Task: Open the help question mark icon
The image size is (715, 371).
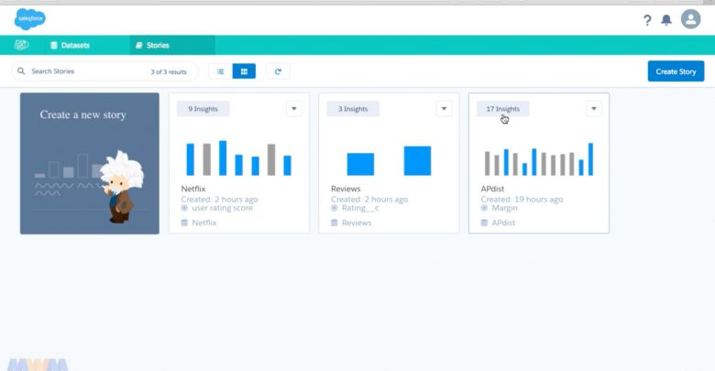Action: (x=647, y=20)
